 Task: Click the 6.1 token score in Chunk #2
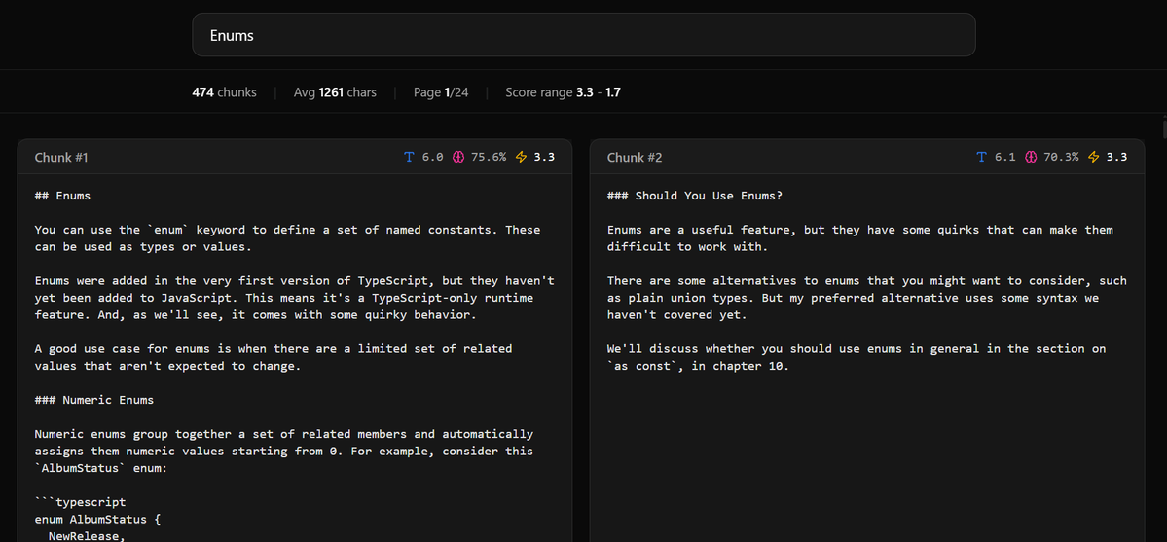[1004, 157]
